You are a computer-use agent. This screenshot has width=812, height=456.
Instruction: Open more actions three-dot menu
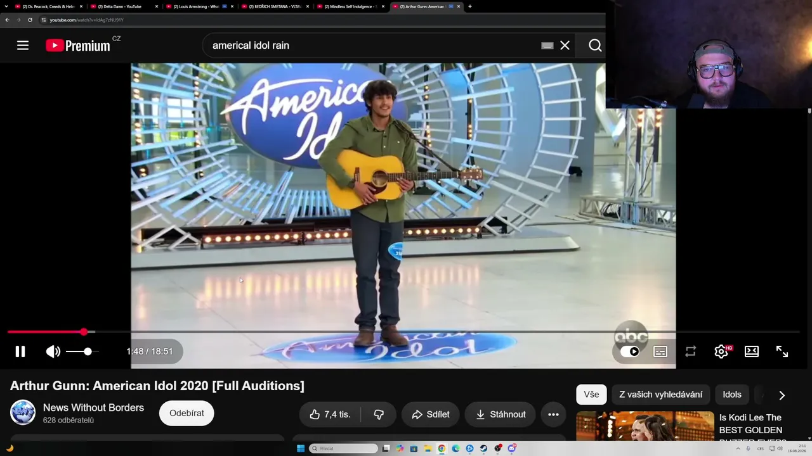(553, 414)
